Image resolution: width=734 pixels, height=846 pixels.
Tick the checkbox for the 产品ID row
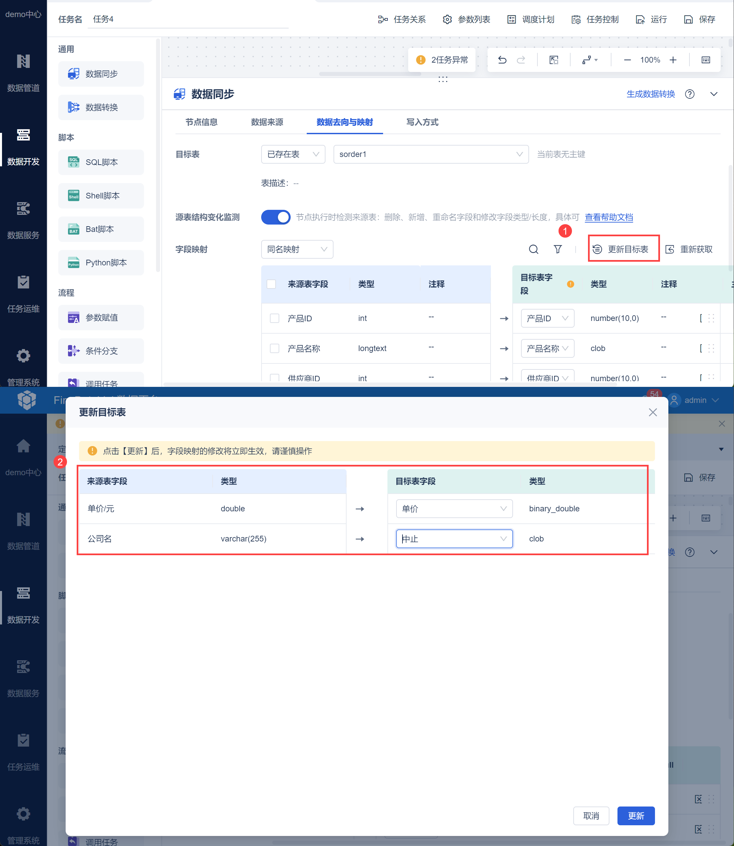(275, 318)
